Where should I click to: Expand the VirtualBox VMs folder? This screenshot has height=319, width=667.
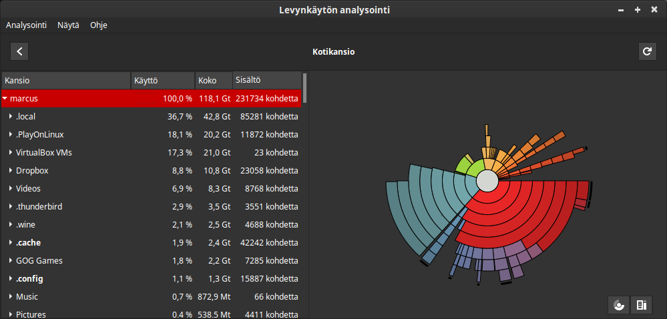(x=11, y=153)
